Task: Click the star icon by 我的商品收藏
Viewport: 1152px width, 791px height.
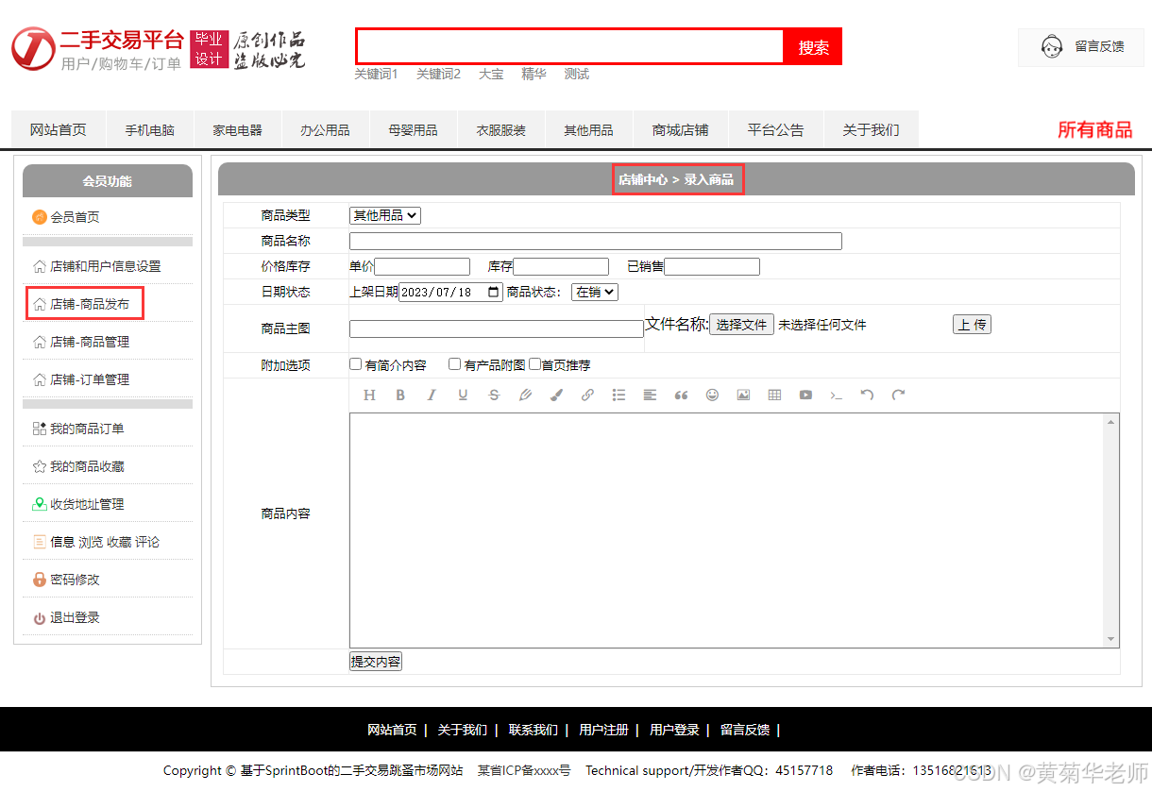Action: point(40,466)
